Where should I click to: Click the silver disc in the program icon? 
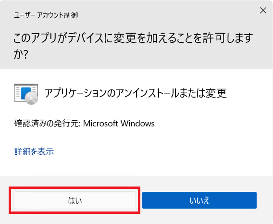tap(32, 98)
